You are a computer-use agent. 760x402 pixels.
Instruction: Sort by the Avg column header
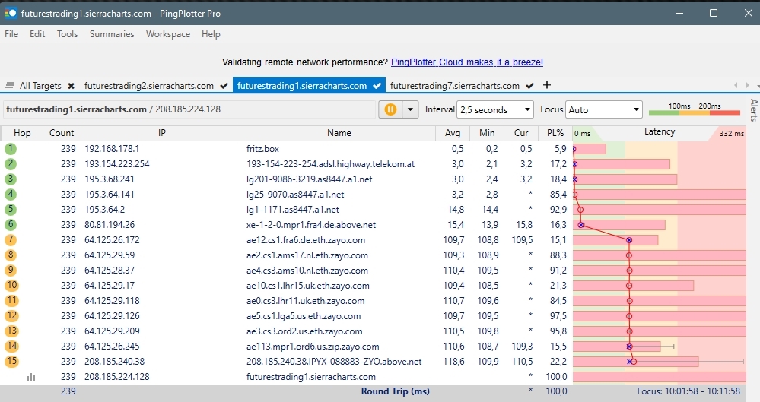tap(453, 133)
